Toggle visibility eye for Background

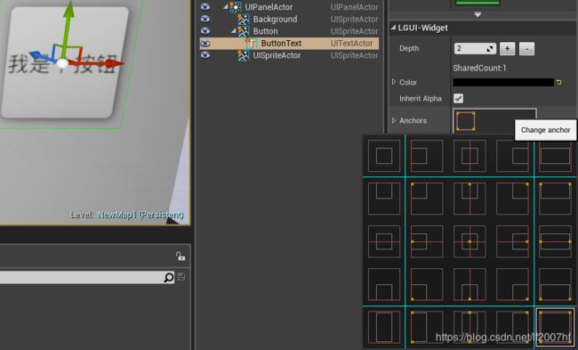tap(205, 19)
